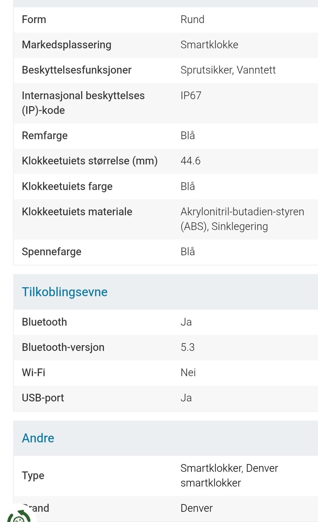Open the green cookie settings icon
Image resolution: width=318 pixels, height=522 pixels.
(x=18, y=516)
